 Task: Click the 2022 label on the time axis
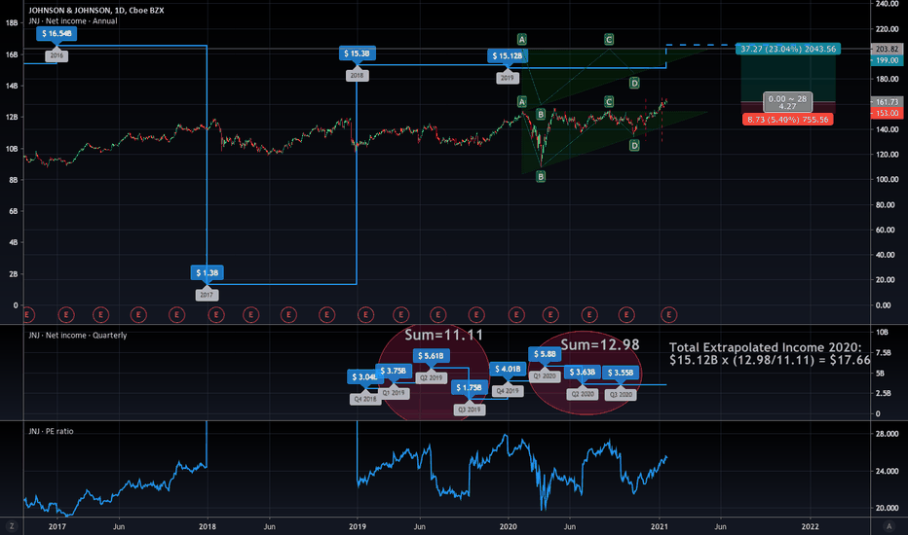[810, 526]
